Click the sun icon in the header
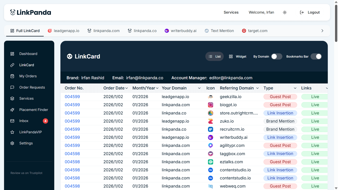338x190 pixels. 285,12
